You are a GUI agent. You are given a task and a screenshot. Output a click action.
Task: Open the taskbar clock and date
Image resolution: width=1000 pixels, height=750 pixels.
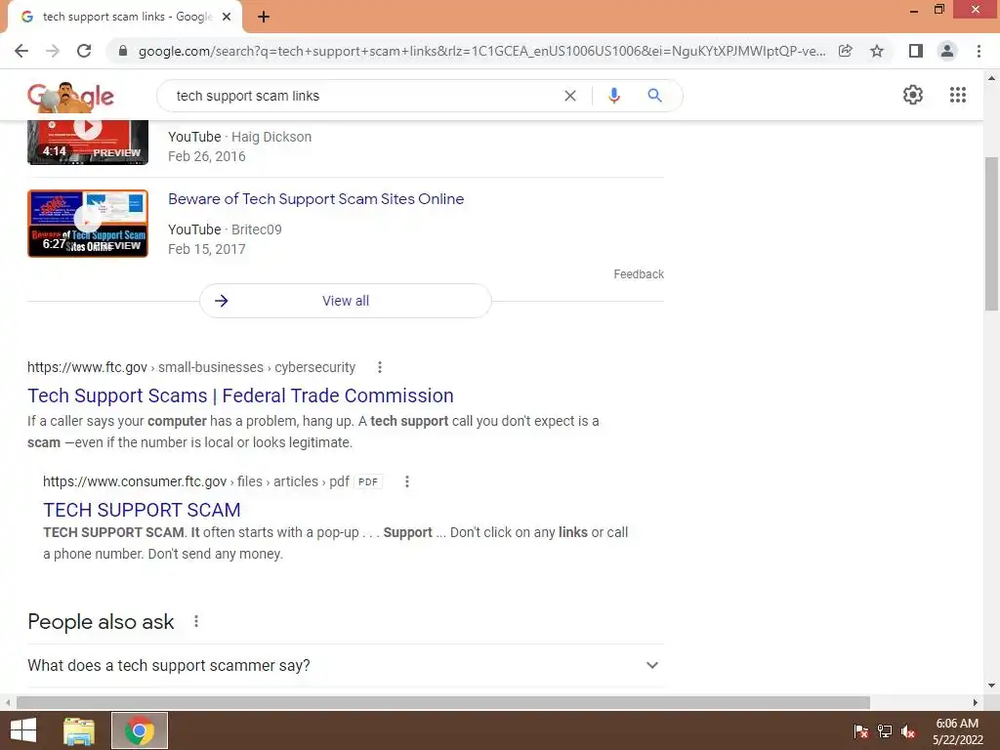click(957, 731)
